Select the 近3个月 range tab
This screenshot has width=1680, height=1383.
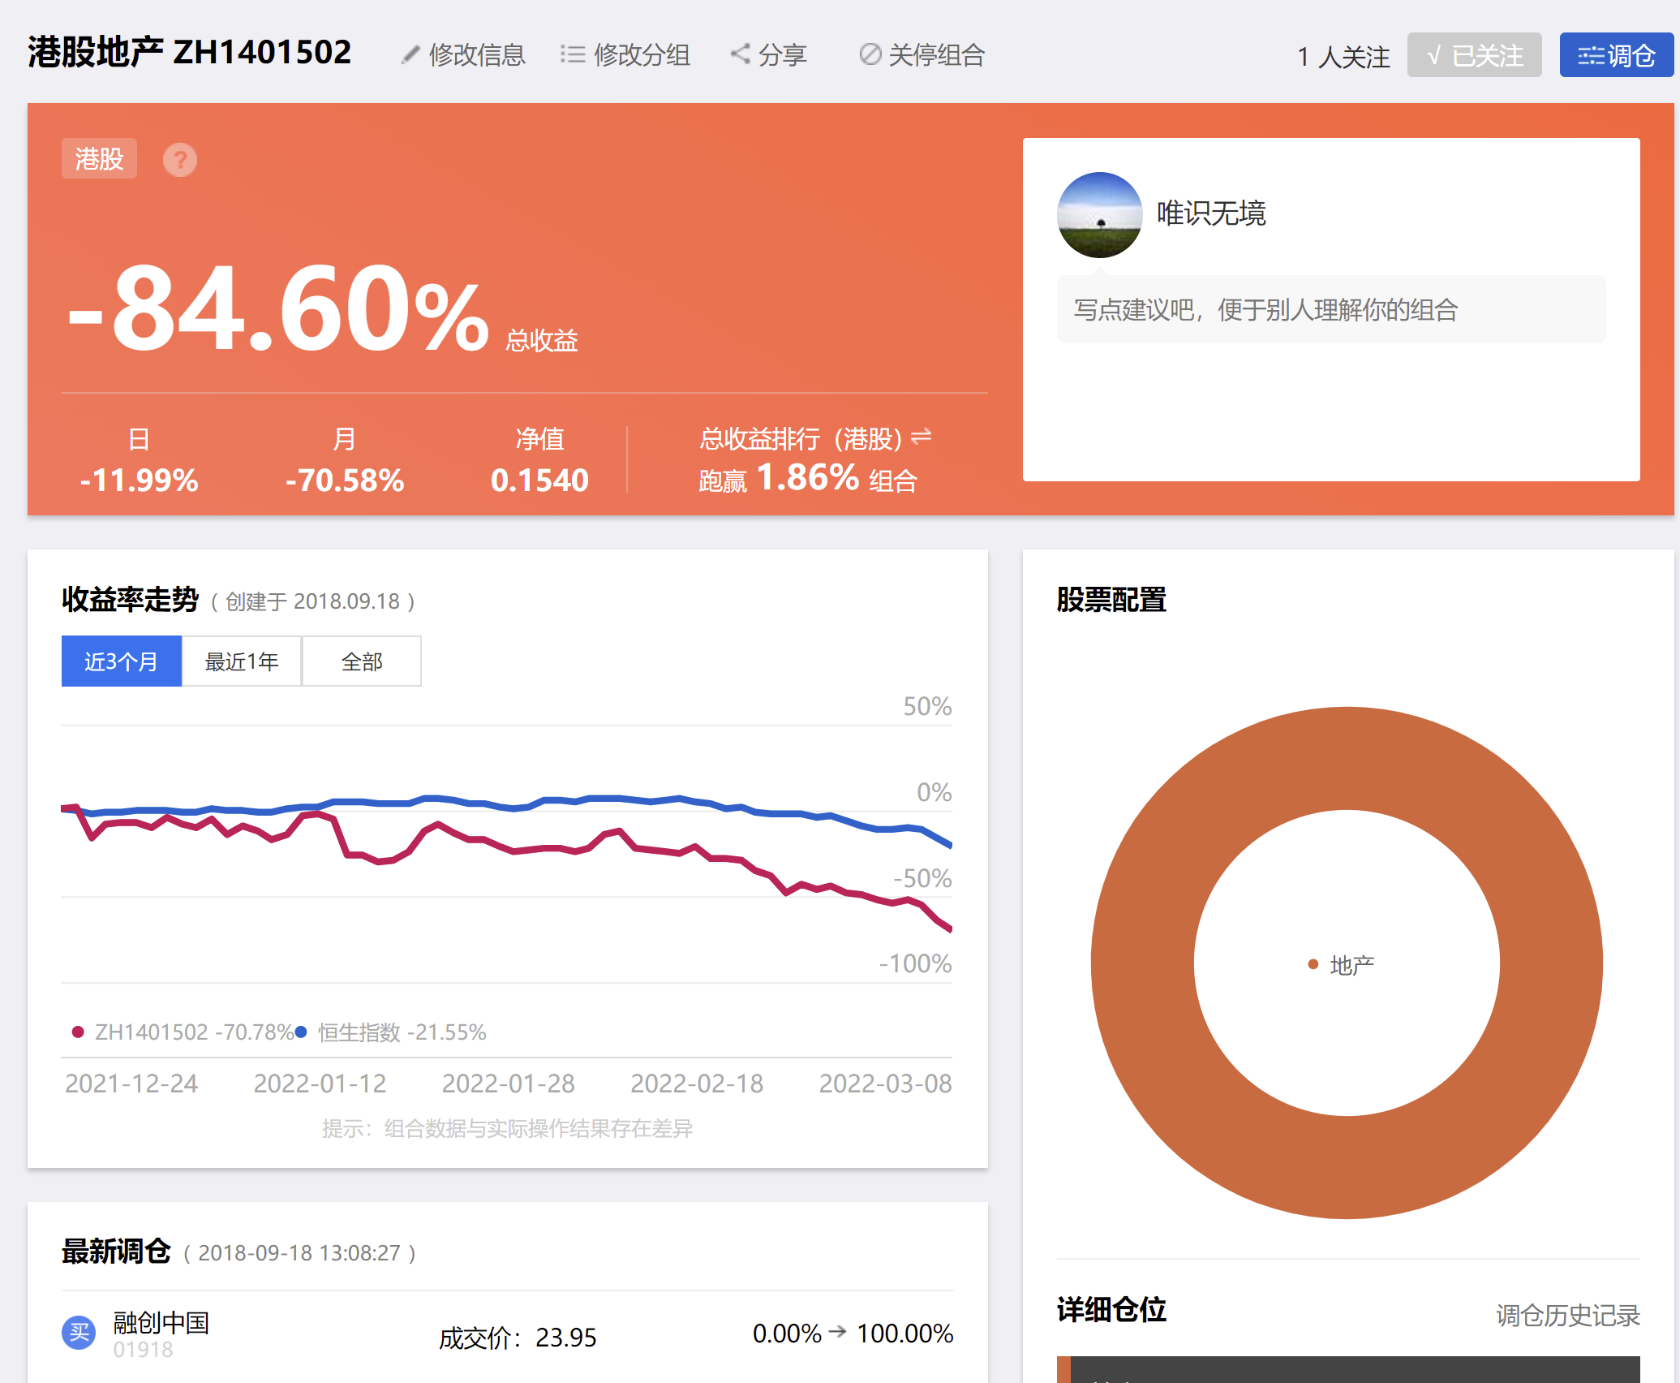[x=122, y=661]
